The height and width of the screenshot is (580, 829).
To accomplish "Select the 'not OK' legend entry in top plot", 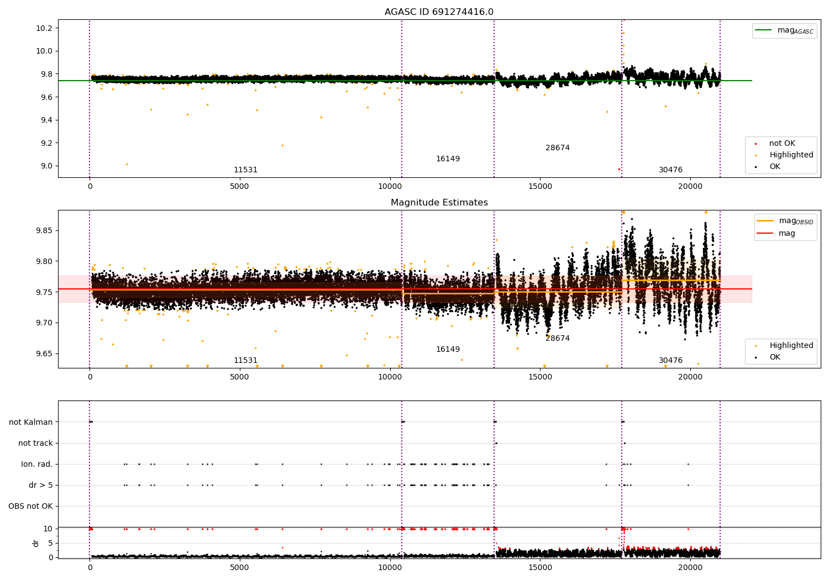I will [782, 144].
